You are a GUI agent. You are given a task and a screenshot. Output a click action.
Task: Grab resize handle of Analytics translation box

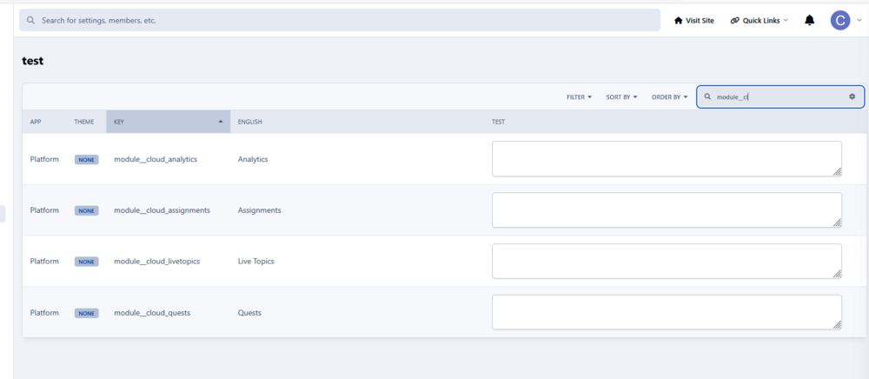pos(838,172)
